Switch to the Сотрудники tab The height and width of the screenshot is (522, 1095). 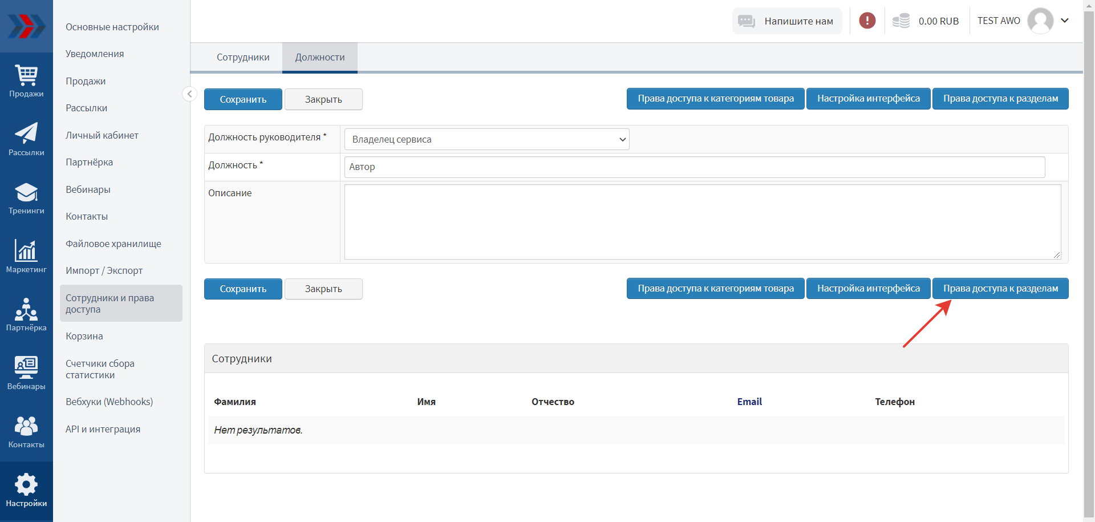click(x=243, y=58)
